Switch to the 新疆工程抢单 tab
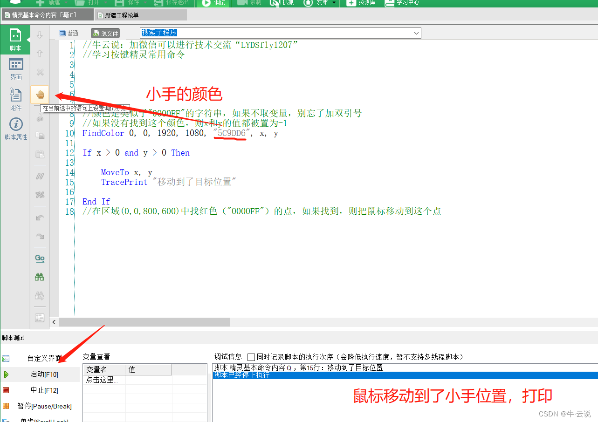 tap(141, 15)
